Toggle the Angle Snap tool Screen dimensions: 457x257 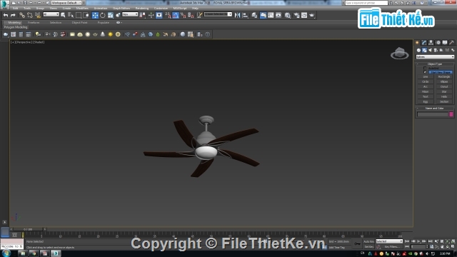[176, 15]
